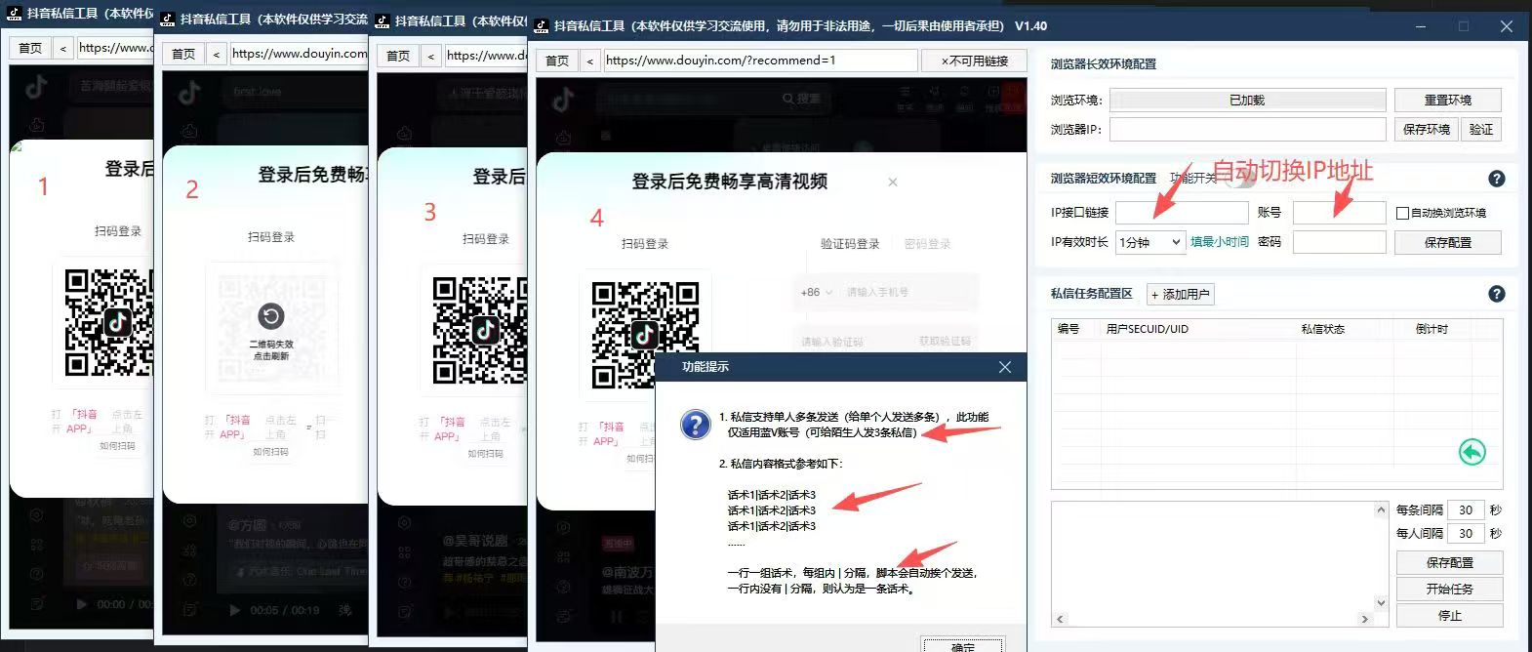Play the video in window 1

pyautogui.click(x=82, y=604)
